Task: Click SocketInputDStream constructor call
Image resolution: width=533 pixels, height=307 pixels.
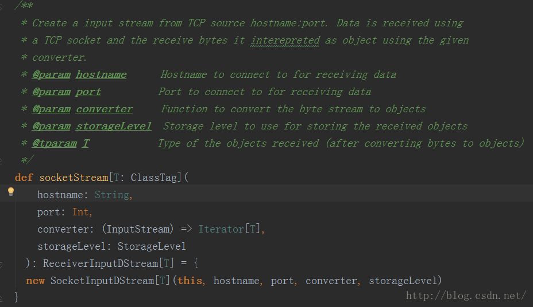Action: tap(102, 281)
